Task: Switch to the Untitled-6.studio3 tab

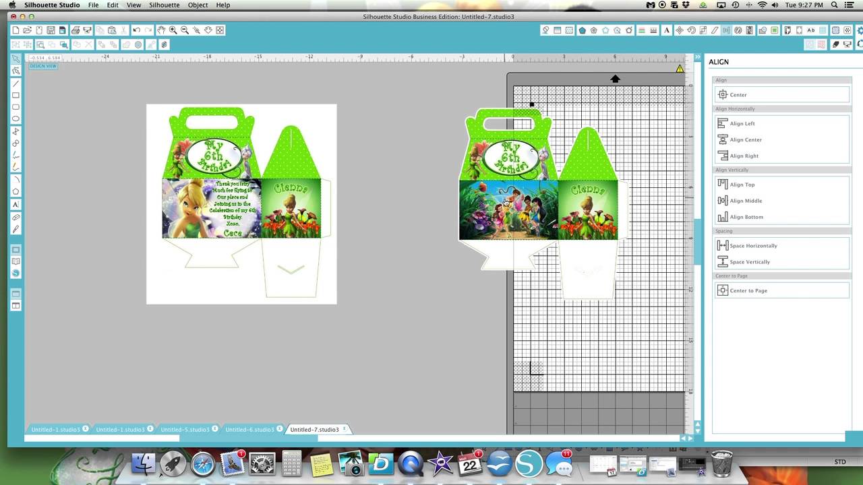Action: pyautogui.click(x=249, y=429)
